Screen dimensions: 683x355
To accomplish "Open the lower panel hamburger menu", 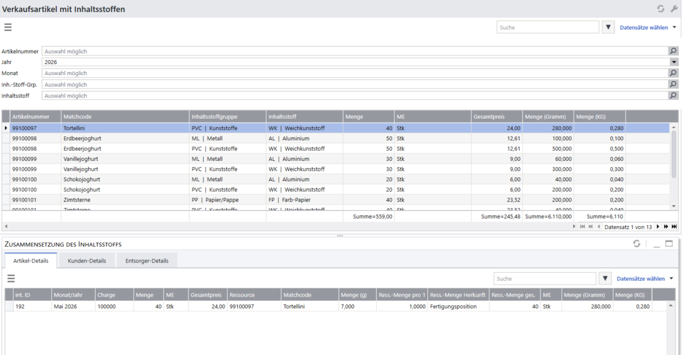I will (11, 278).
